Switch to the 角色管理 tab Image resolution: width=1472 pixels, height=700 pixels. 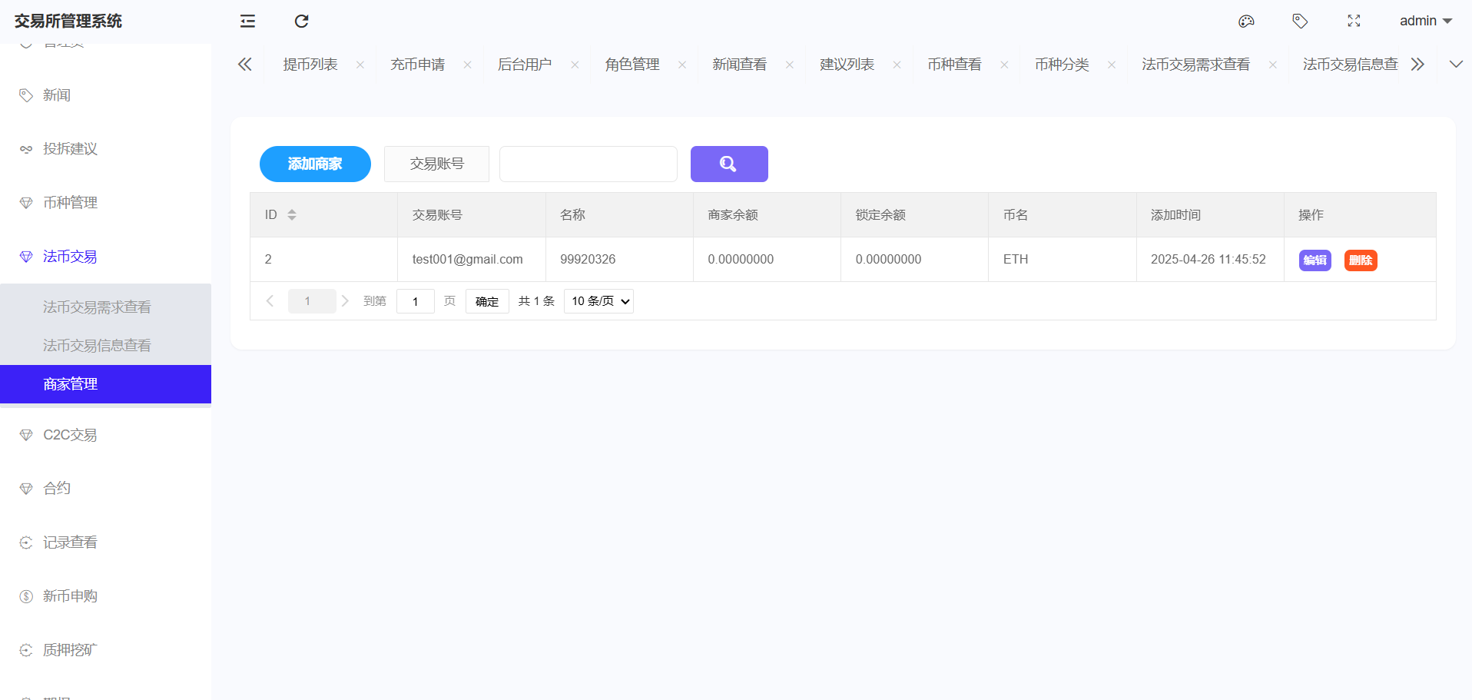click(632, 65)
